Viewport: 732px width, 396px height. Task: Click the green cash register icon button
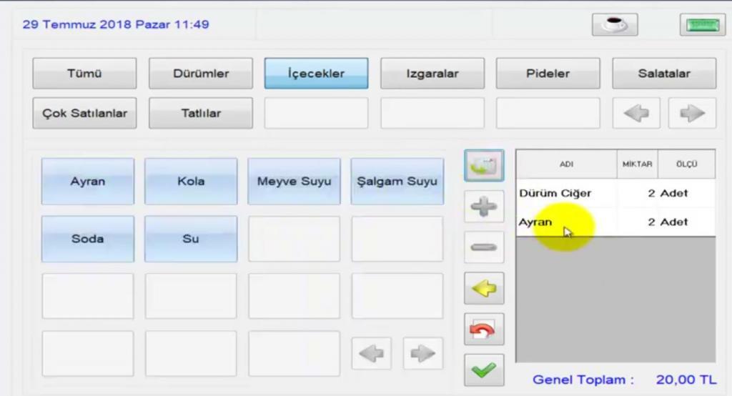click(x=702, y=24)
